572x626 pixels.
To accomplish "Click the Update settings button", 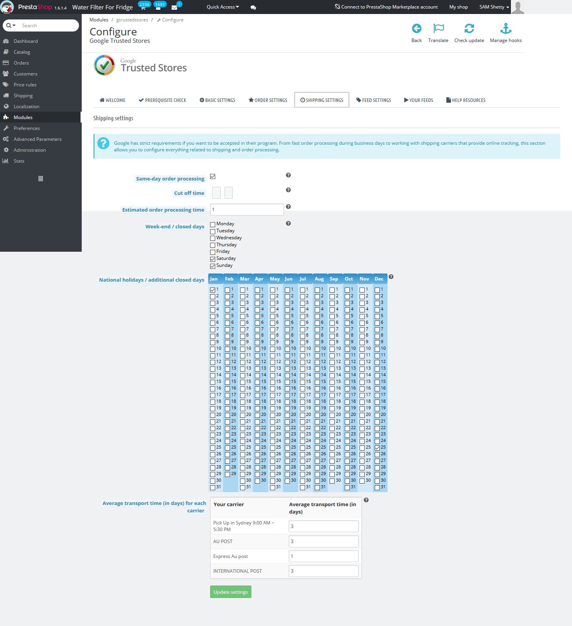I will (x=230, y=592).
